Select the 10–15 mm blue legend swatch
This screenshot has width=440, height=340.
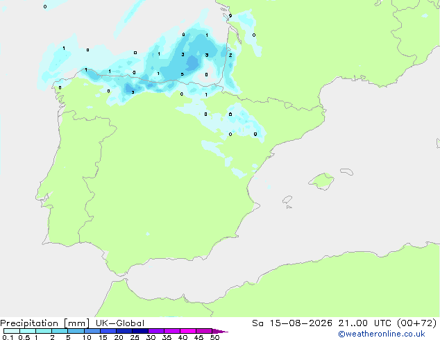pyautogui.click(x=92, y=331)
